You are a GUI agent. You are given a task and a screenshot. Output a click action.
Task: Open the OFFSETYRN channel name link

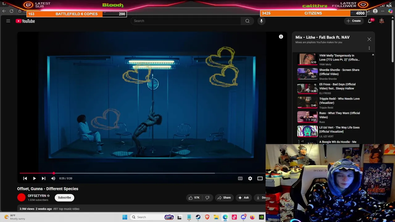(37, 196)
